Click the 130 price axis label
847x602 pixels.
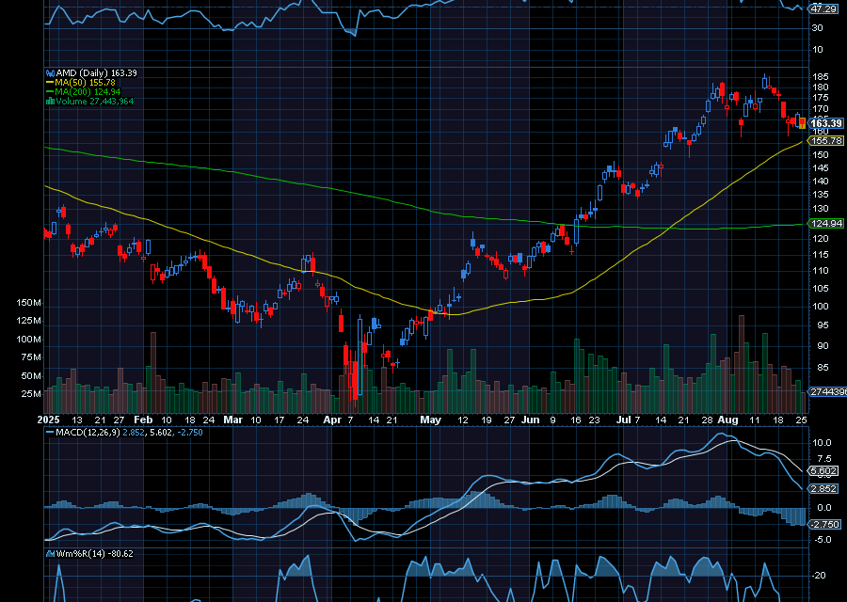click(x=821, y=209)
